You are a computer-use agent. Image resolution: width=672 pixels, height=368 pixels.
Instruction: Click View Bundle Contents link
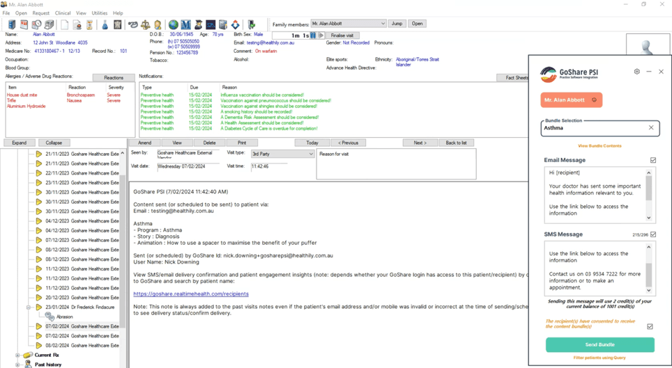[x=600, y=146]
